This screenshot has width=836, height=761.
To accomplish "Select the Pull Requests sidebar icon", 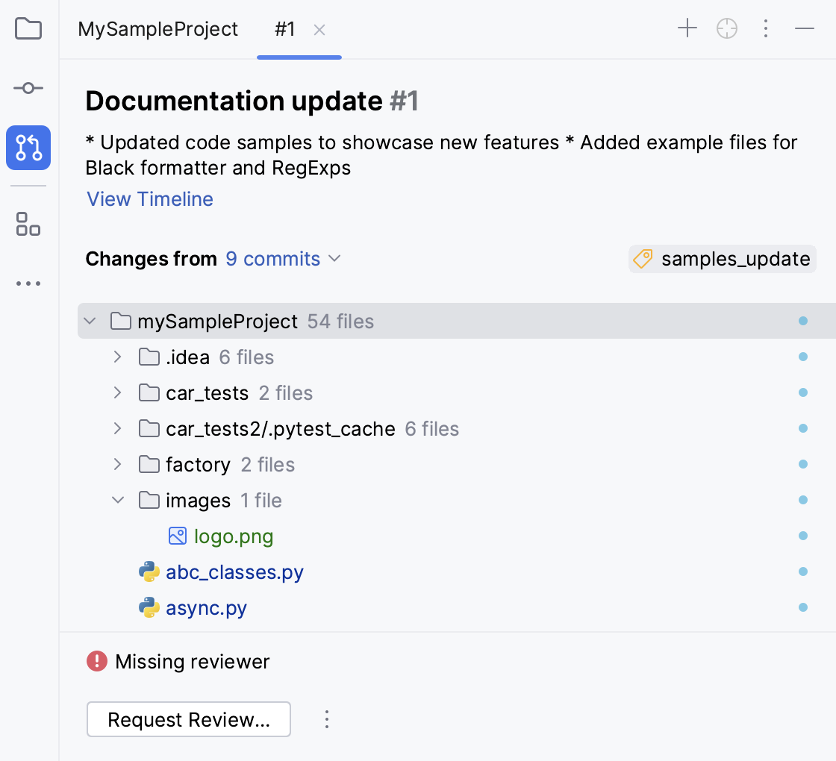I will pos(28,148).
